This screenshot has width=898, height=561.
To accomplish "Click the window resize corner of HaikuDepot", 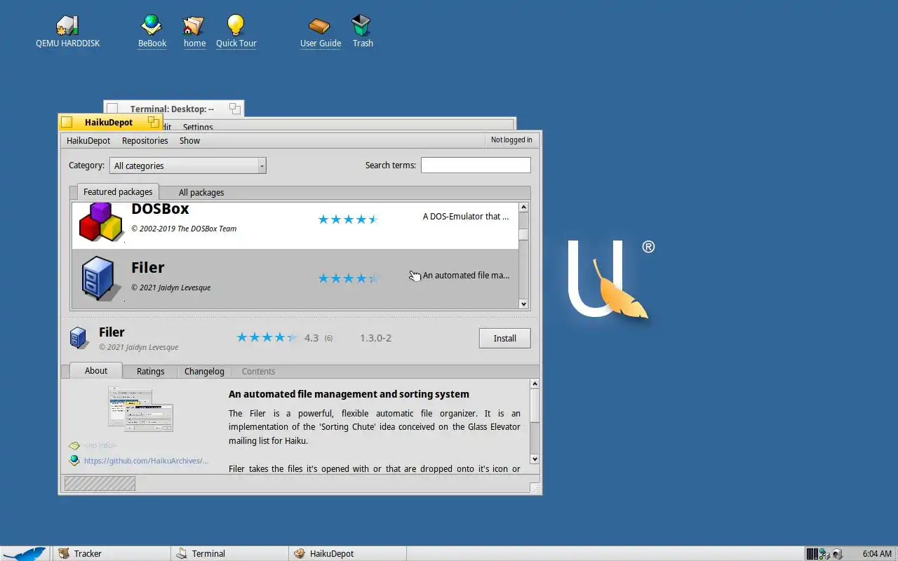I will 535,488.
